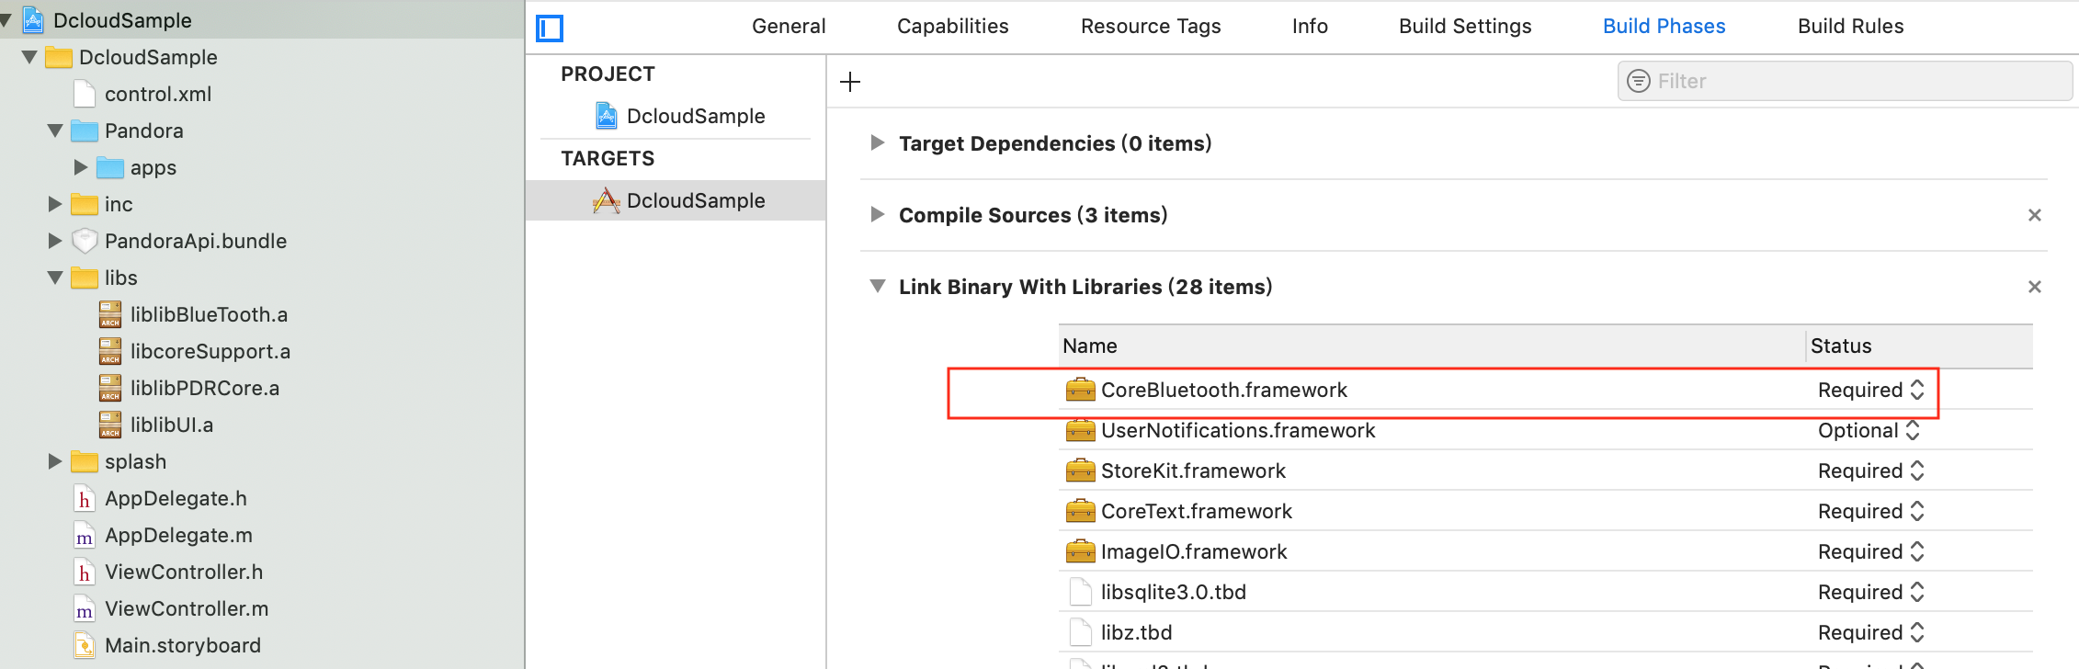Open the Main.storyboard file icon
This screenshot has height=669, width=2079.
click(x=85, y=645)
